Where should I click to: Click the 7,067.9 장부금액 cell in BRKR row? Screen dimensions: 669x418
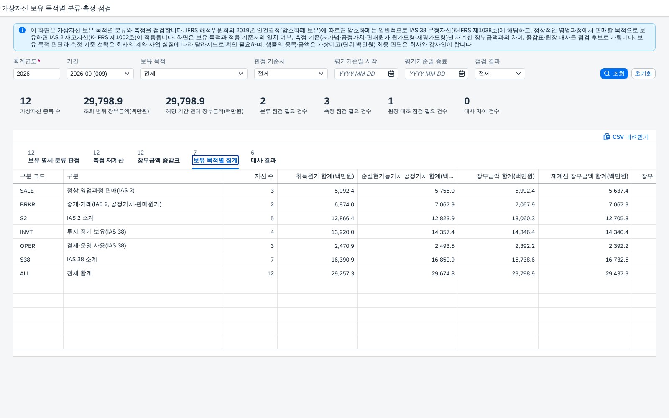pos(498,204)
